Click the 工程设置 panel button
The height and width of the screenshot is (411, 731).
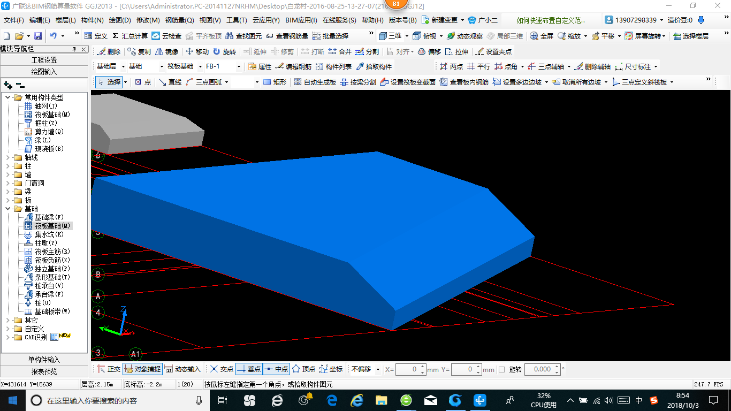click(44, 60)
